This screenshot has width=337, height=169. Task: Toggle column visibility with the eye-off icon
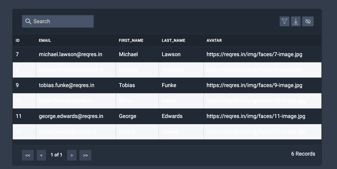tap(308, 21)
